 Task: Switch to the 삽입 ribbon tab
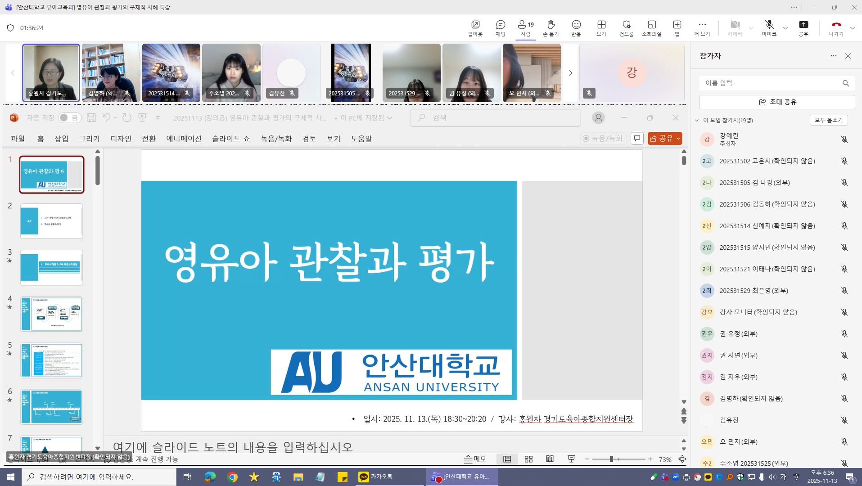61,139
